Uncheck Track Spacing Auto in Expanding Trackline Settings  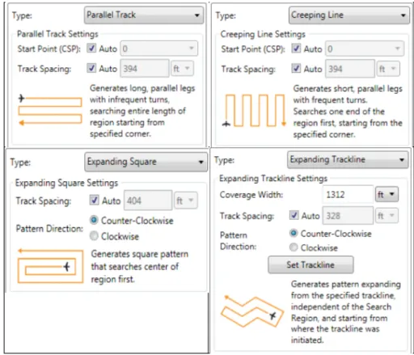294,215
